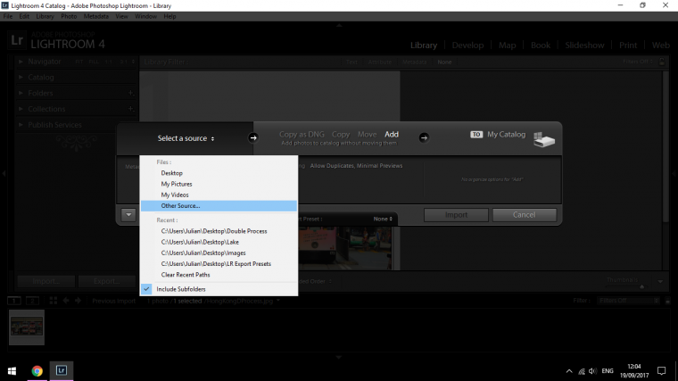Select Copy import method
678x381 pixels.
pos(341,135)
